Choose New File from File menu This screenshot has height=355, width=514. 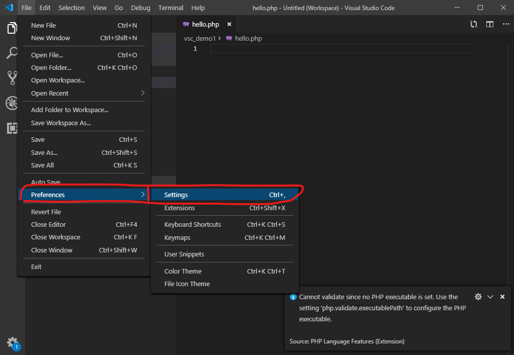click(x=84, y=25)
